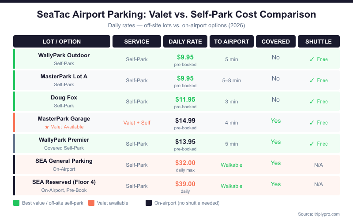Click the Free shuttle checkmark for Doug Fox
The image size is (353, 220).
pyautogui.click(x=312, y=102)
